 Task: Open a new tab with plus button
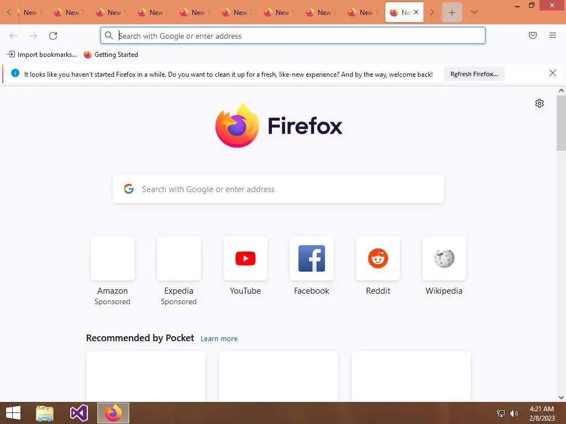(452, 12)
